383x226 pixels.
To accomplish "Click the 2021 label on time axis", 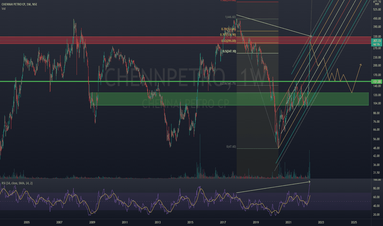I will [x=288, y=222].
